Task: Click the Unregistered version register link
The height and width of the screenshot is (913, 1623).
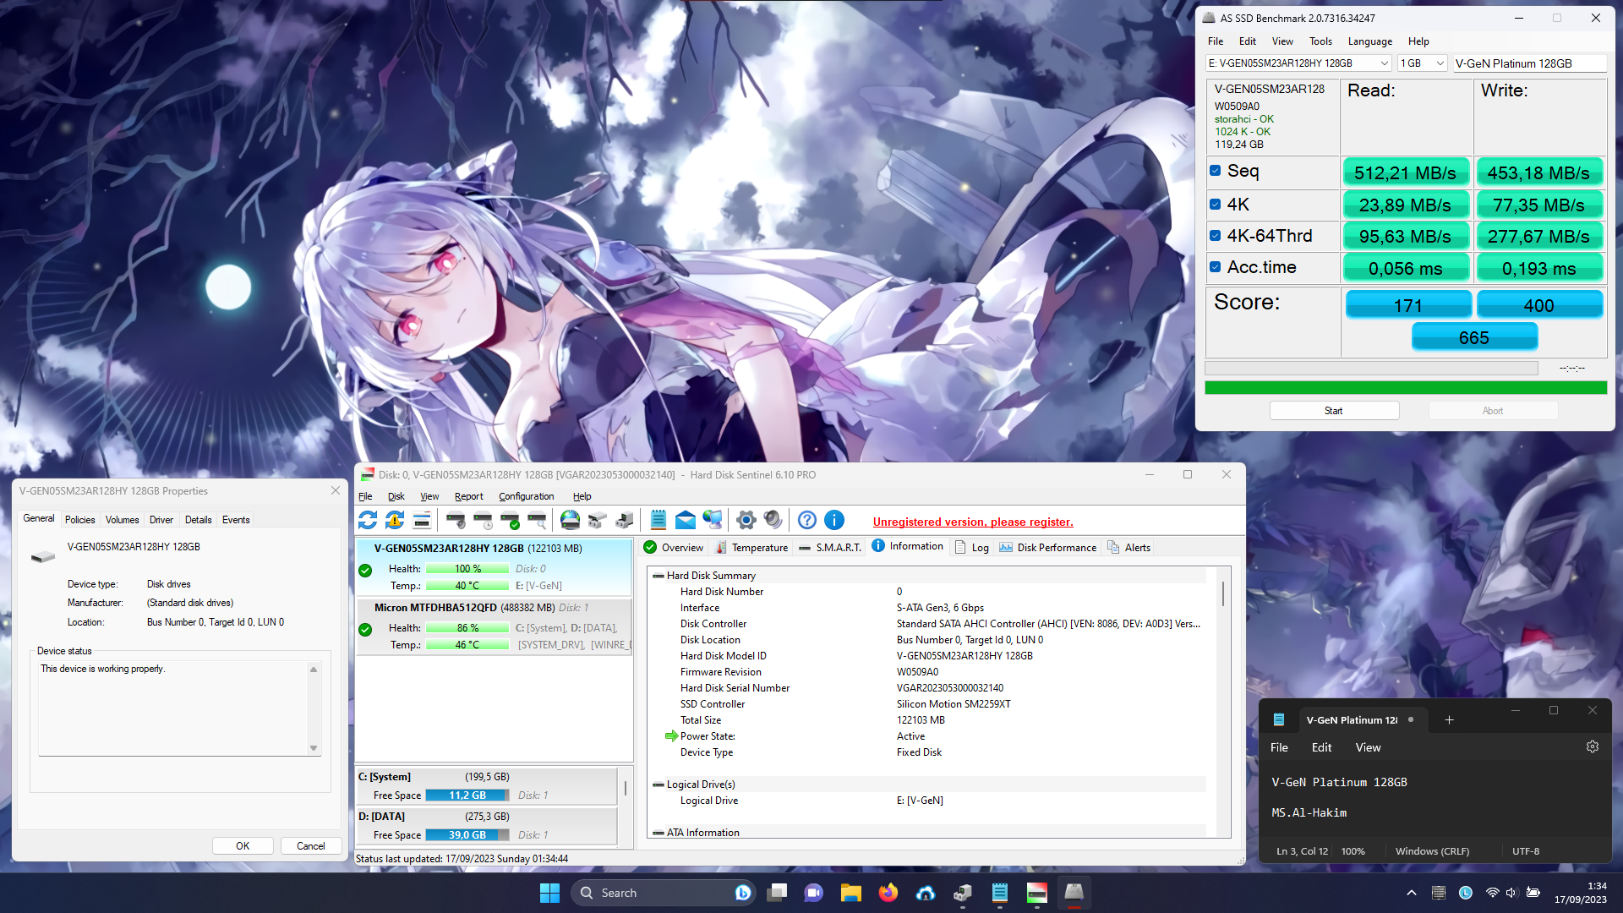Action: (x=973, y=522)
